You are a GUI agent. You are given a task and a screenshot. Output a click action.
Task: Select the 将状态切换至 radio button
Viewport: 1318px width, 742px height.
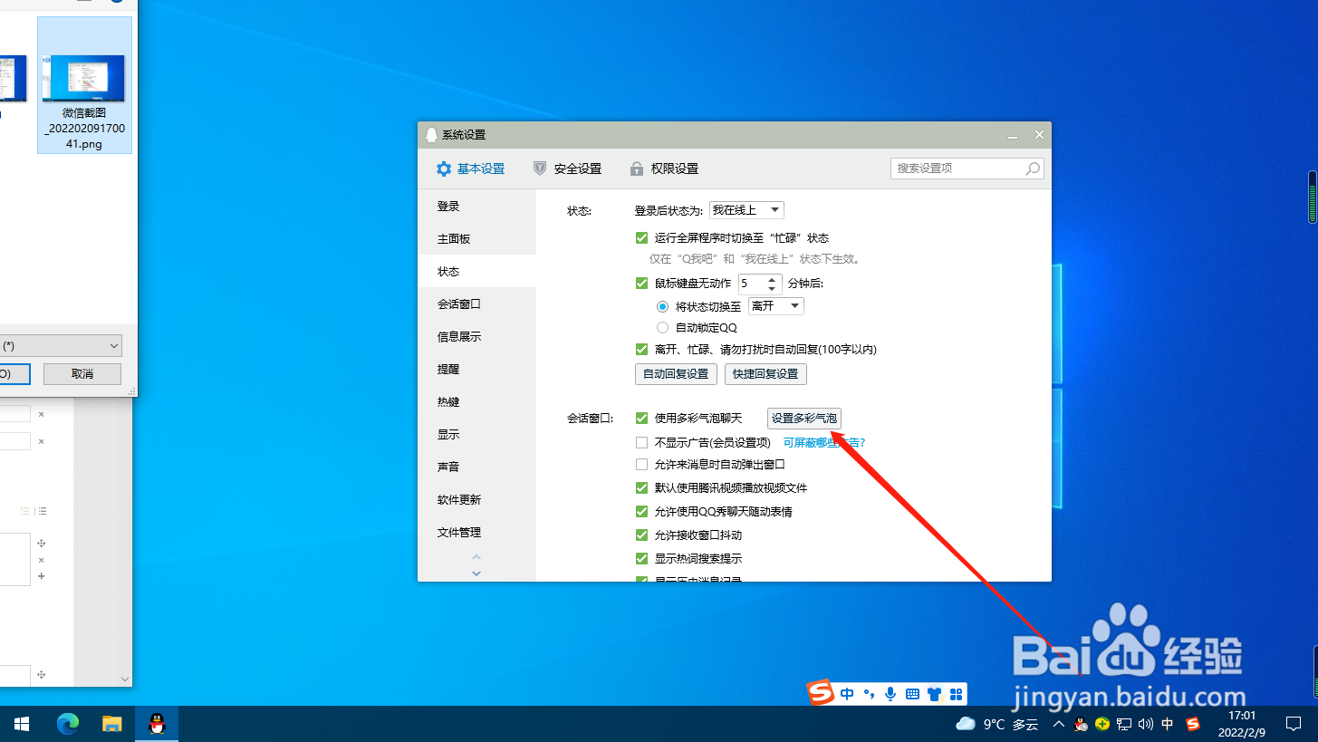point(663,306)
